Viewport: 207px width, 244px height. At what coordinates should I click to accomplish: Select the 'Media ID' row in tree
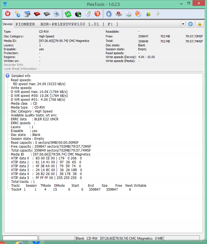click(51, 154)
